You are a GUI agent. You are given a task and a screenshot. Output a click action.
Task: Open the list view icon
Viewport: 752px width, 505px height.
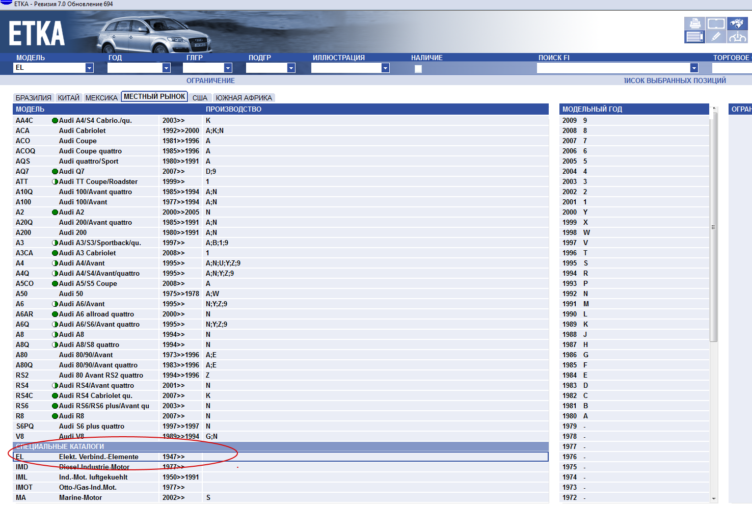694,37
